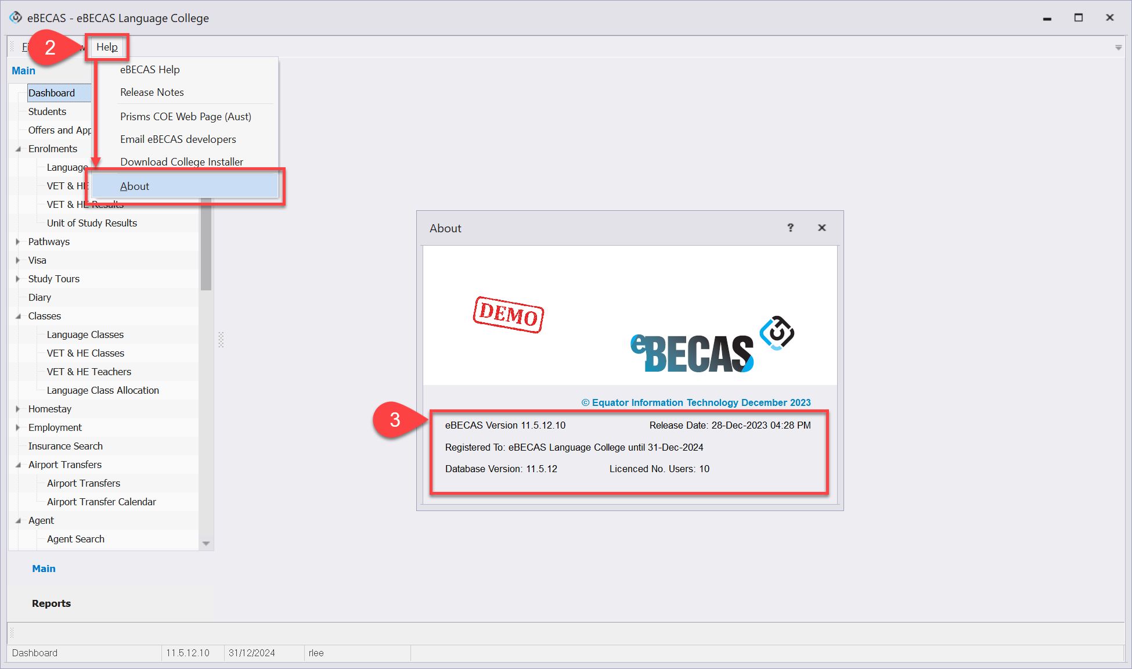The height and width of the screenshot is (669, 1132).
Task: Click the red DEMO stamp image
Action: (x=509, y=314)
